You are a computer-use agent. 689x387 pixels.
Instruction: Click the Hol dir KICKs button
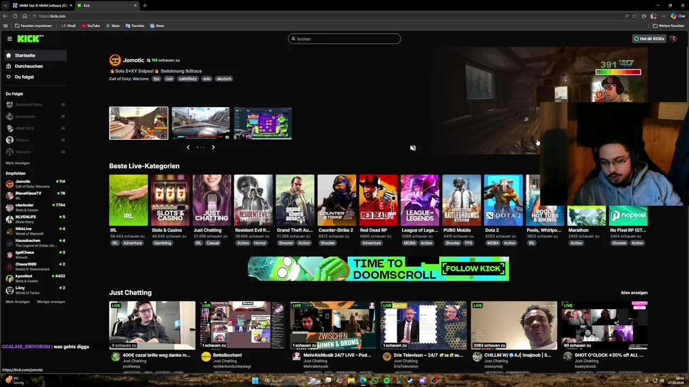point(649,39)
